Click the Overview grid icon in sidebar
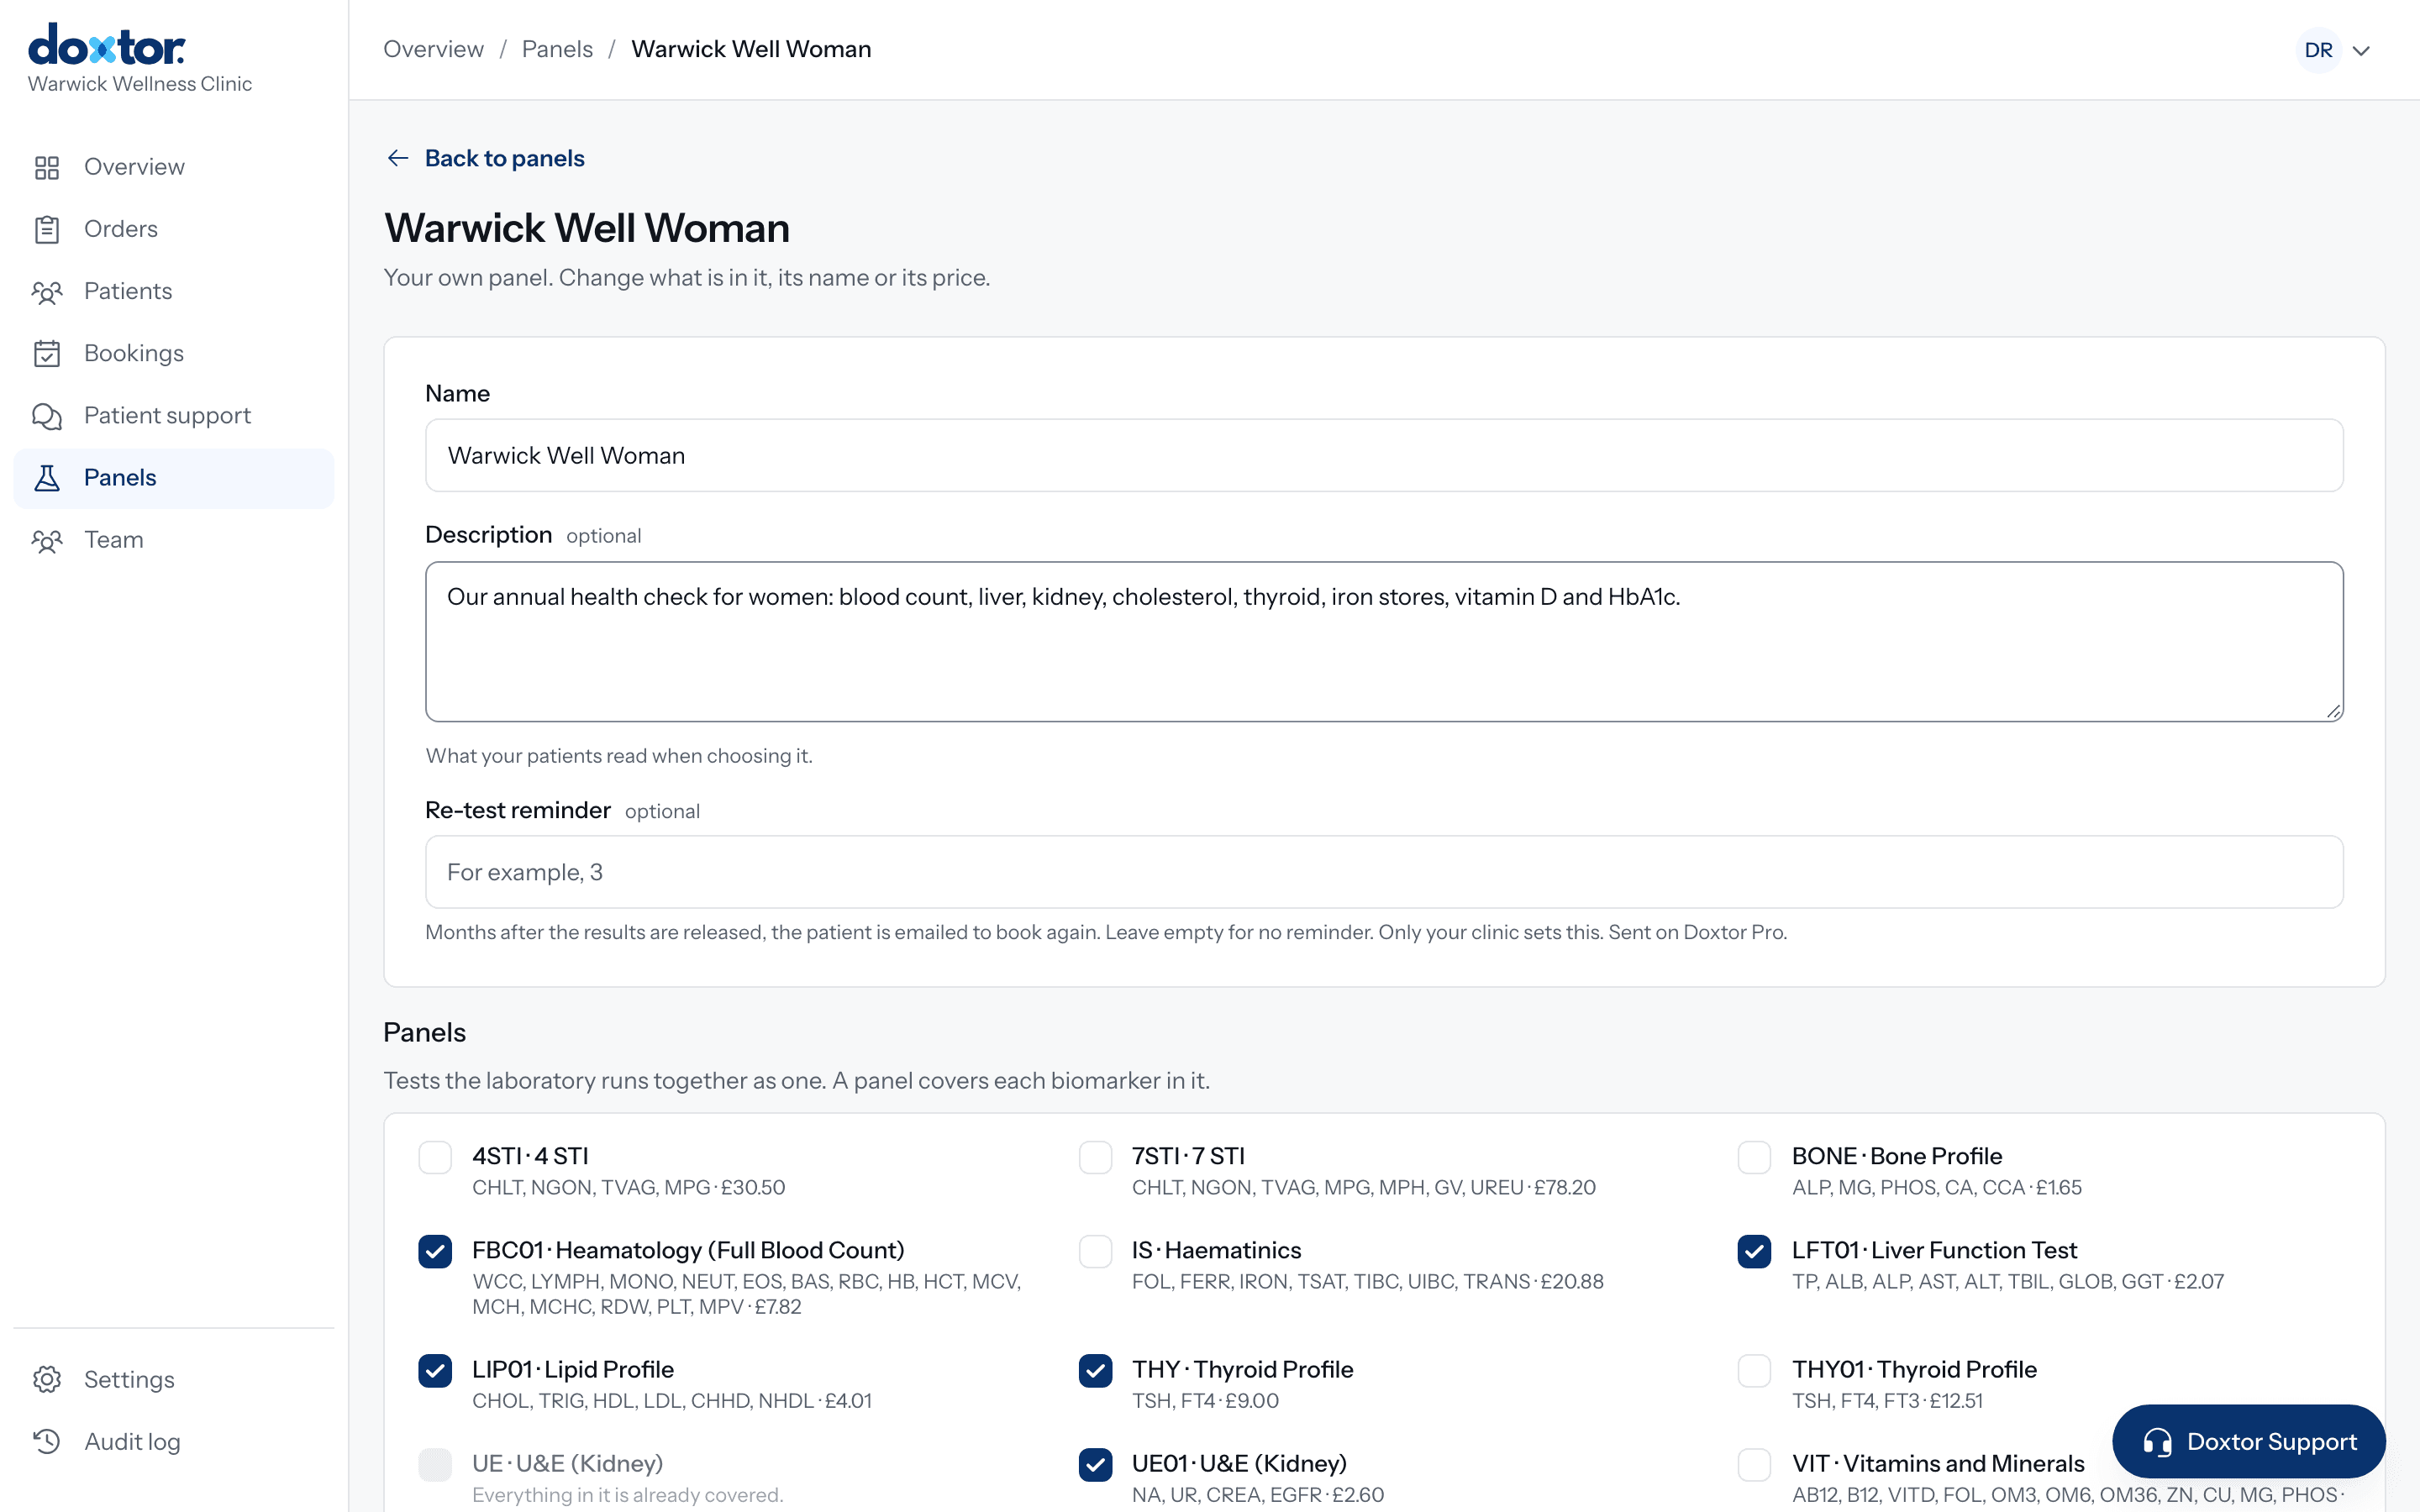This screenshot has width=2420, height=1512. [47, 167]
